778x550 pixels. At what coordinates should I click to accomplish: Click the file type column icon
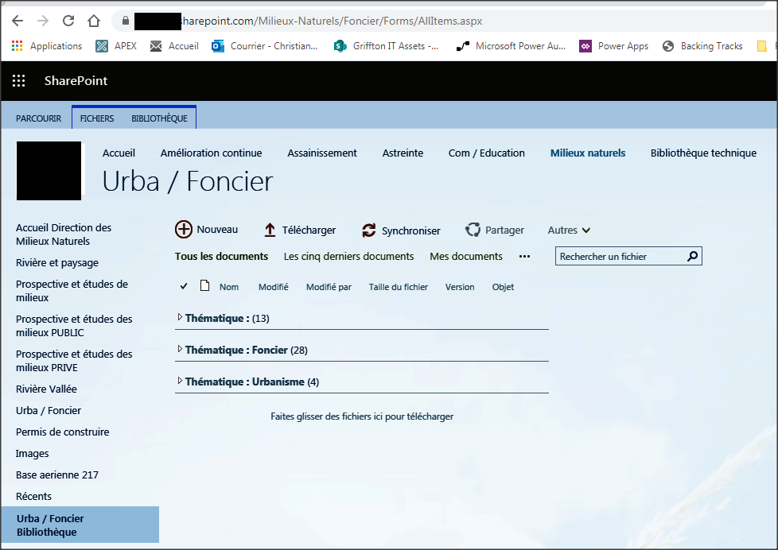[x=204, y=285]
